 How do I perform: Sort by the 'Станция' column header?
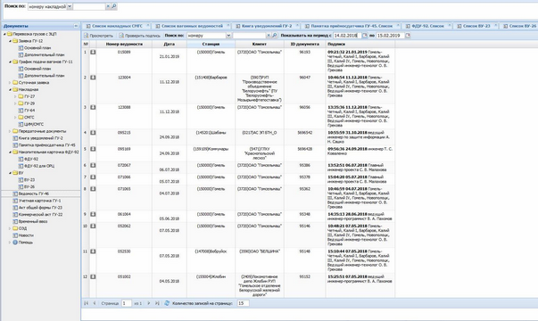pos(211,45)
